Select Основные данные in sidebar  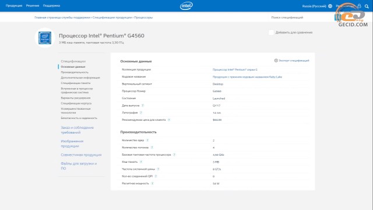(x=73, y=66)
